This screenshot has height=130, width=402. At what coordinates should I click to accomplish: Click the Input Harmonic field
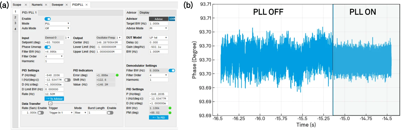54,61
